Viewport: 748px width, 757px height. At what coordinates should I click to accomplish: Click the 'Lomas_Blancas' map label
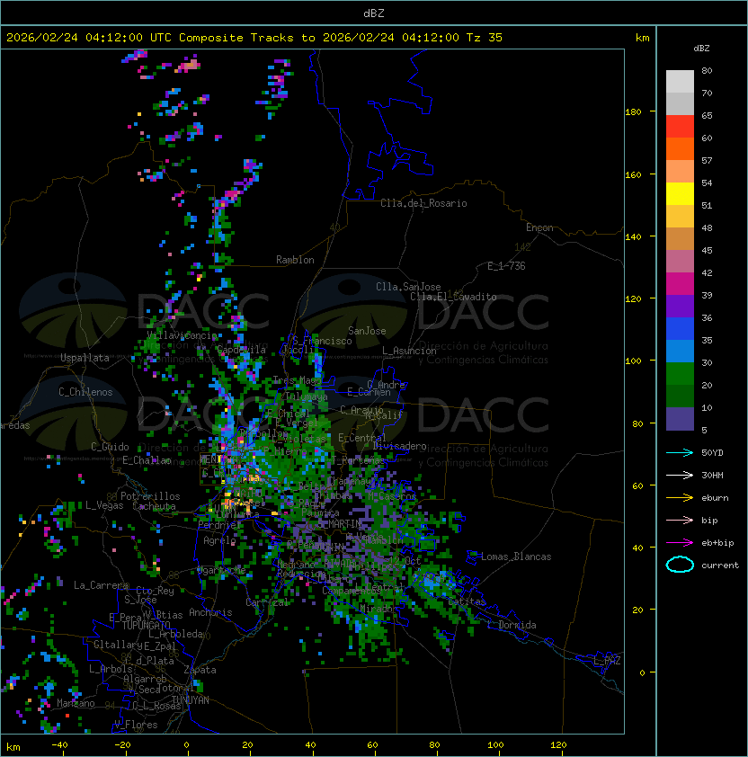click(516, 557)
